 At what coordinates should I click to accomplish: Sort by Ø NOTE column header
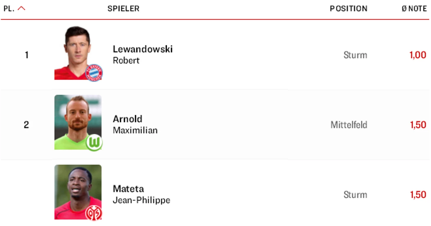click(x=414, y=9)
